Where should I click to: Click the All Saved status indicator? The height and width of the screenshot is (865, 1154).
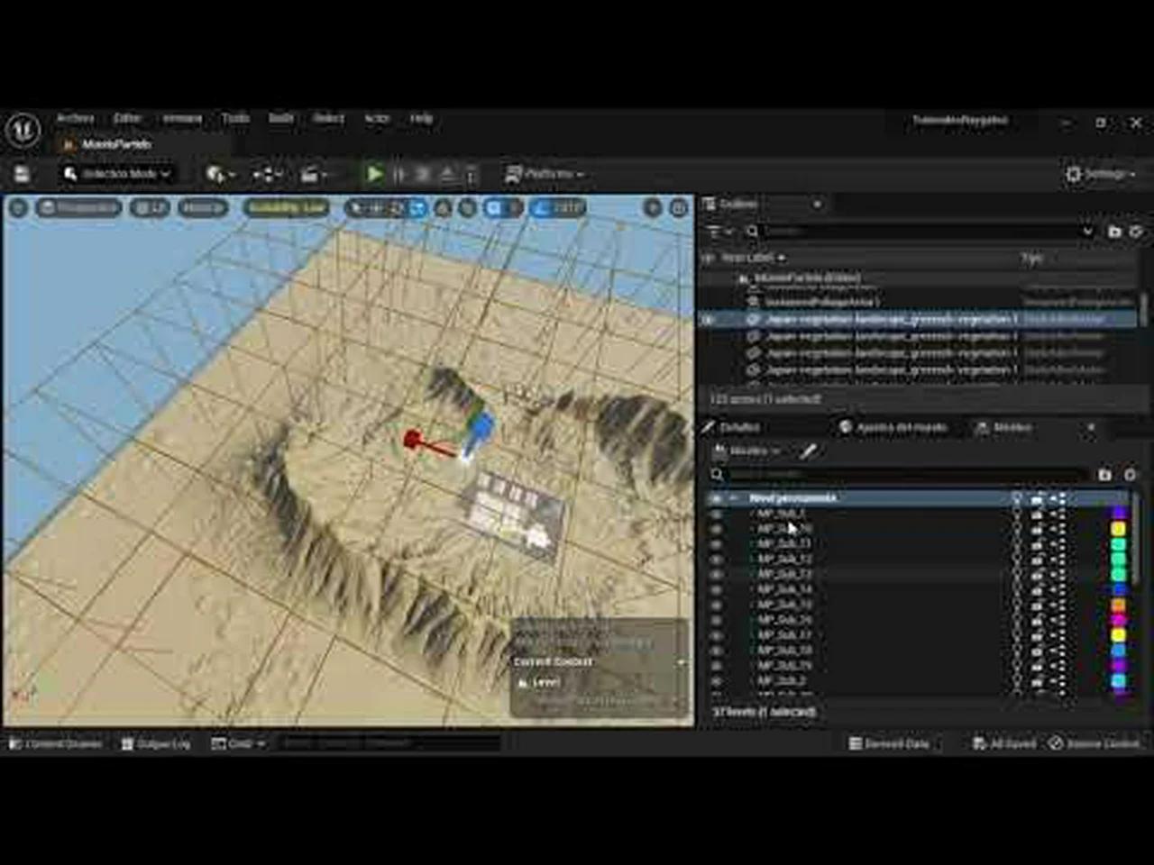[x=1005, y=743]
